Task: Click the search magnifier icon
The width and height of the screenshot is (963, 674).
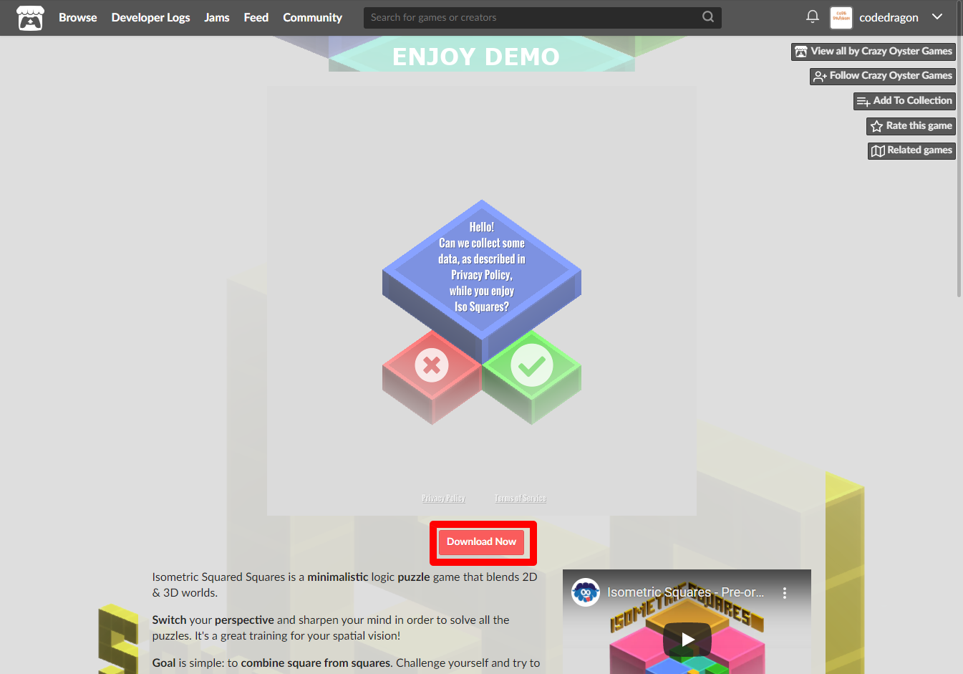Action: 708,16
